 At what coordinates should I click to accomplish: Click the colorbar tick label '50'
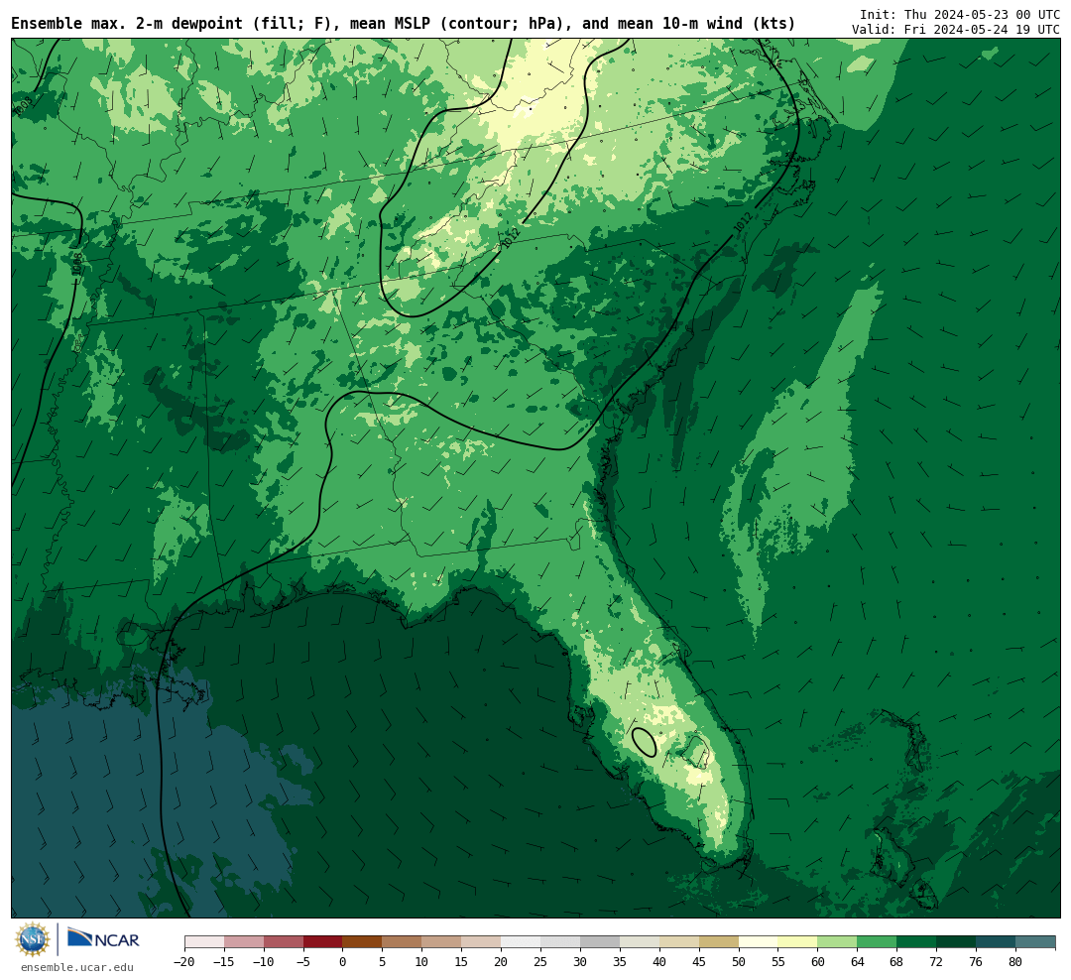click(739, 962)
